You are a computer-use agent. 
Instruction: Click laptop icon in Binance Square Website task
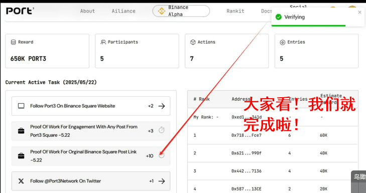(x=21, y=106)
